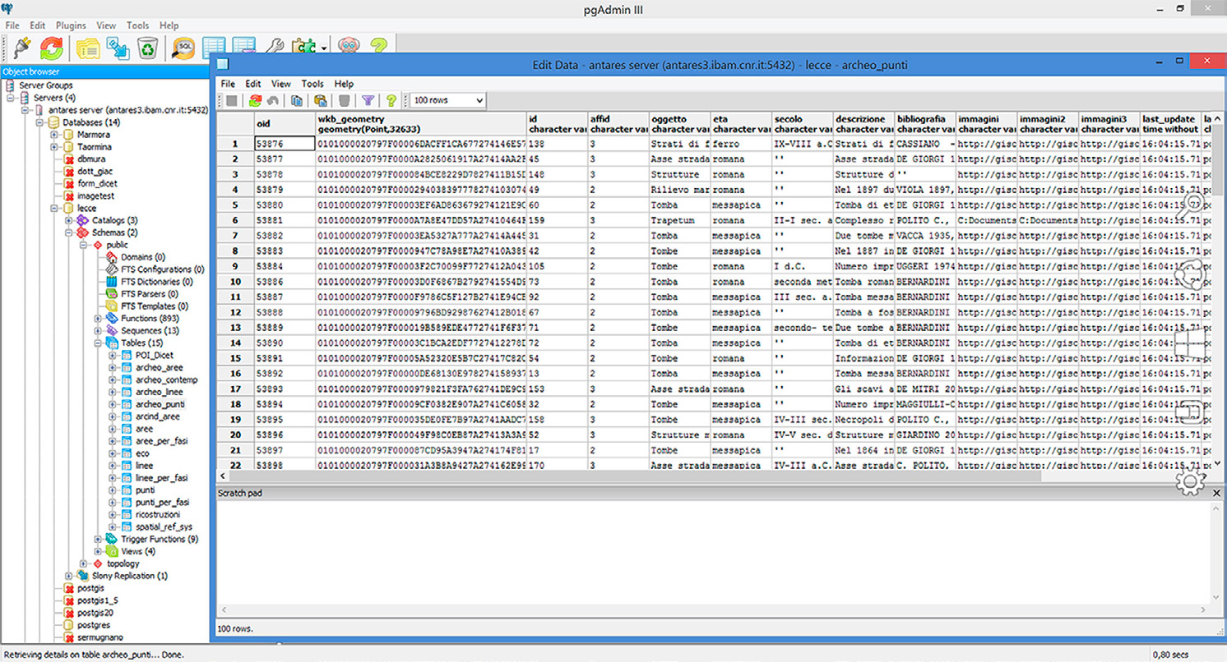
Task: Expand the Taormina database node
Action: 54,147
